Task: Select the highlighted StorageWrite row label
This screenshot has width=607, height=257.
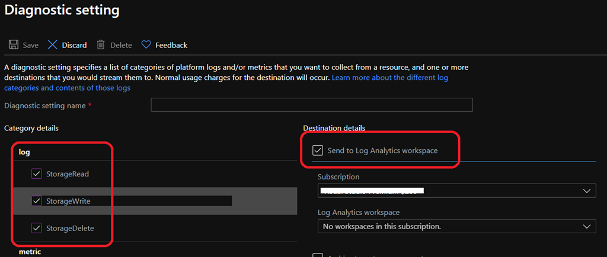Action: click(x=68, y=201)
